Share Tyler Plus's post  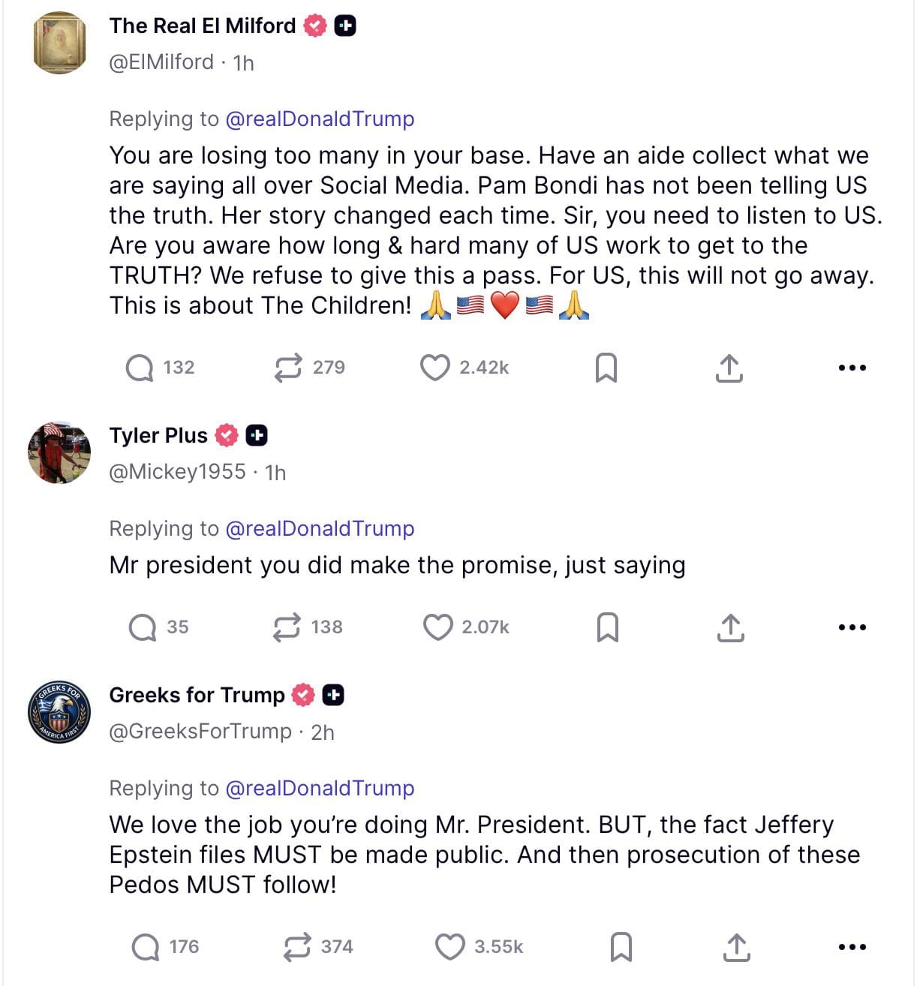tap(730, 627)
